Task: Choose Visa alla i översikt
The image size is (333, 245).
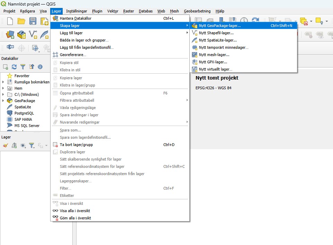Action: coord(120,211)
